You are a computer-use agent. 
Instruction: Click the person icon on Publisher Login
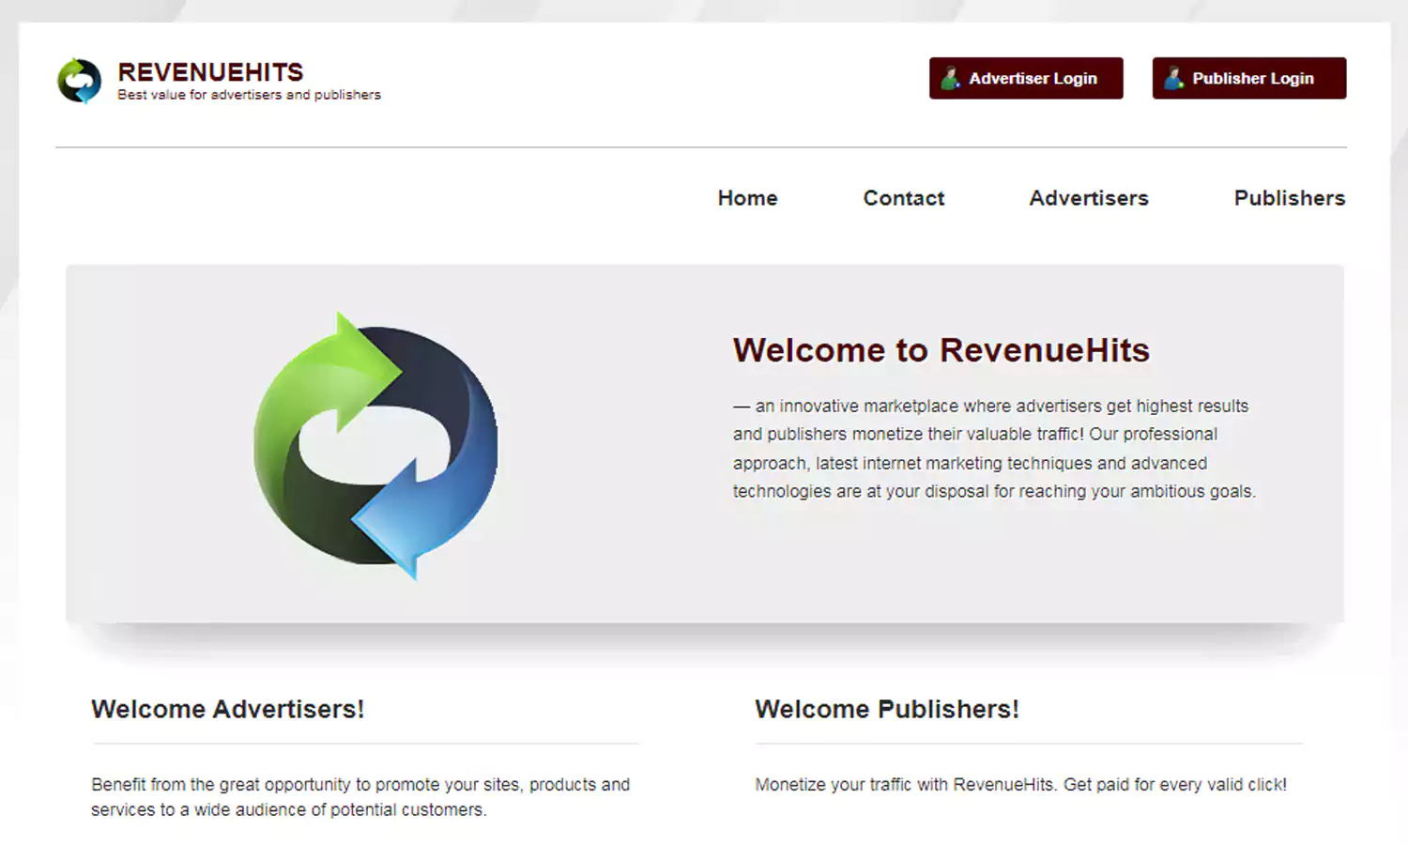(1173, 79)
